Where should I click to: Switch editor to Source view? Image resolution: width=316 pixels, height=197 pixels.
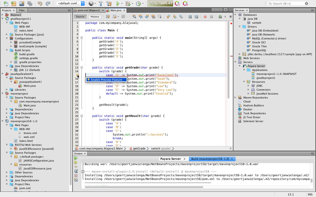tap(80, 17)
